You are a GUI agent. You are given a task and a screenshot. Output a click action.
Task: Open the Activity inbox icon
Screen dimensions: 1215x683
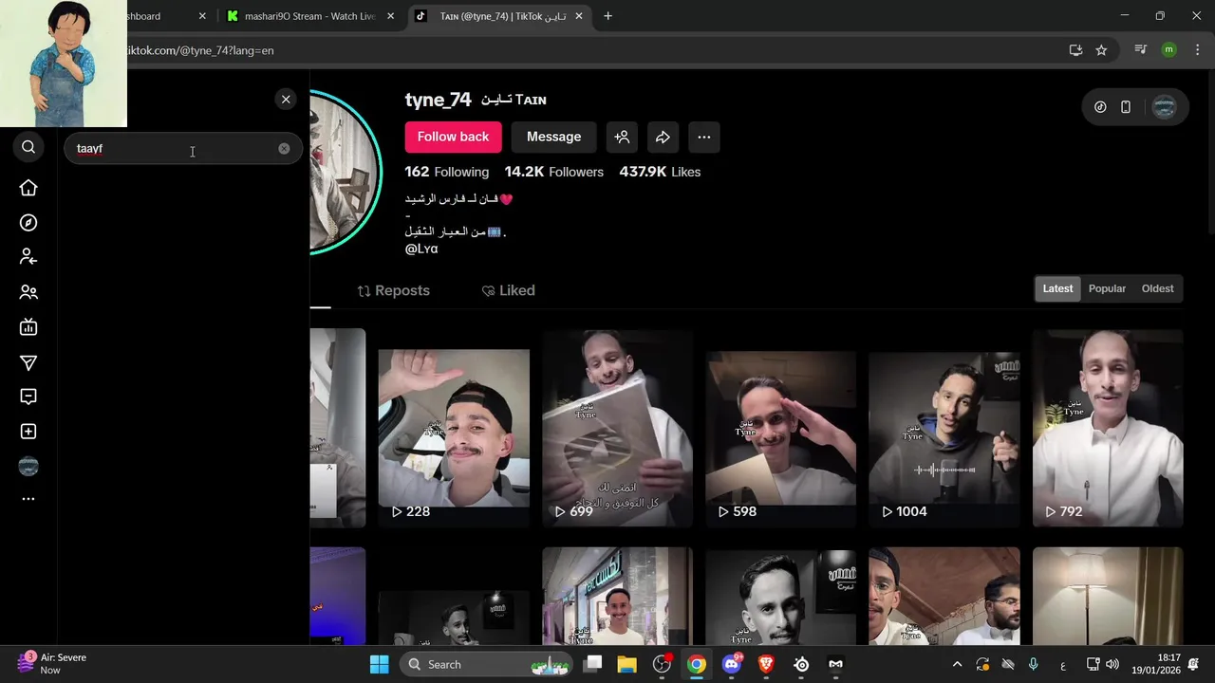click(x=28, y=397)
